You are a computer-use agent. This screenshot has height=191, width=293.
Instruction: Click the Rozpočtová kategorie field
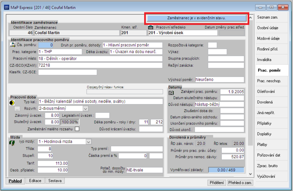pos(212,45)
